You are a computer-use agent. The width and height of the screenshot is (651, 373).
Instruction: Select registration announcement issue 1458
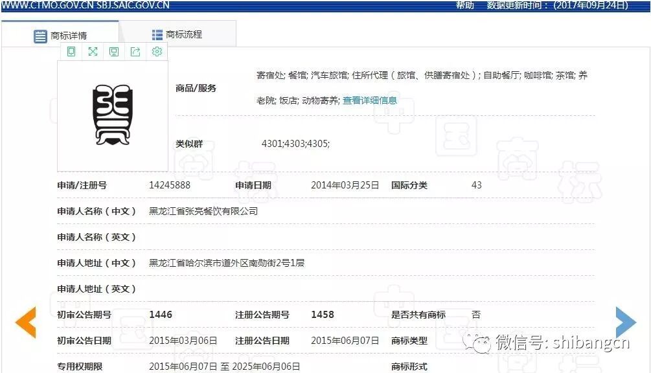(x=323, y=315)
